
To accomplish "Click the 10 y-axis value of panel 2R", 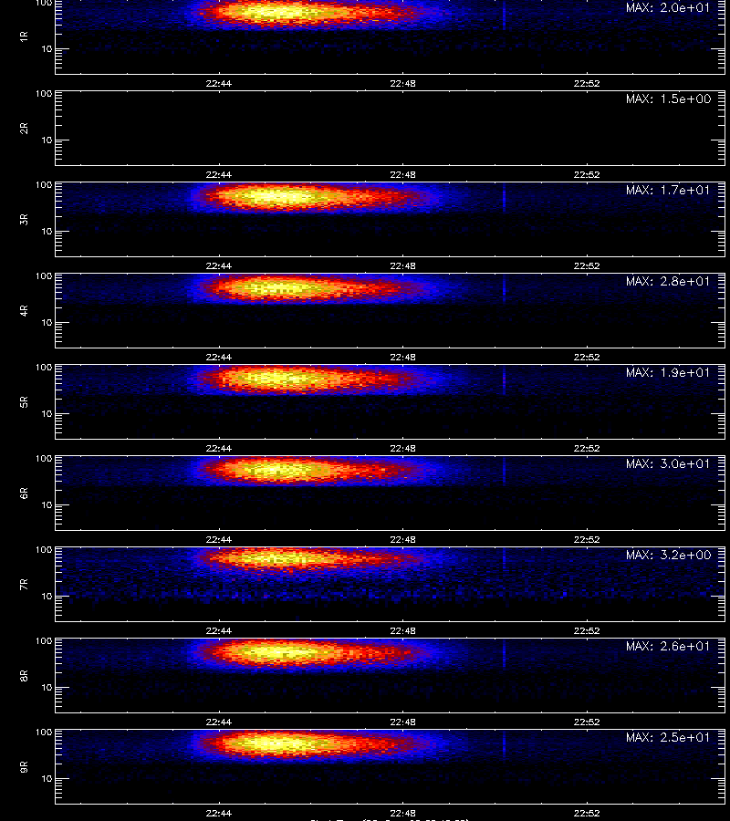I will [47, 140].
